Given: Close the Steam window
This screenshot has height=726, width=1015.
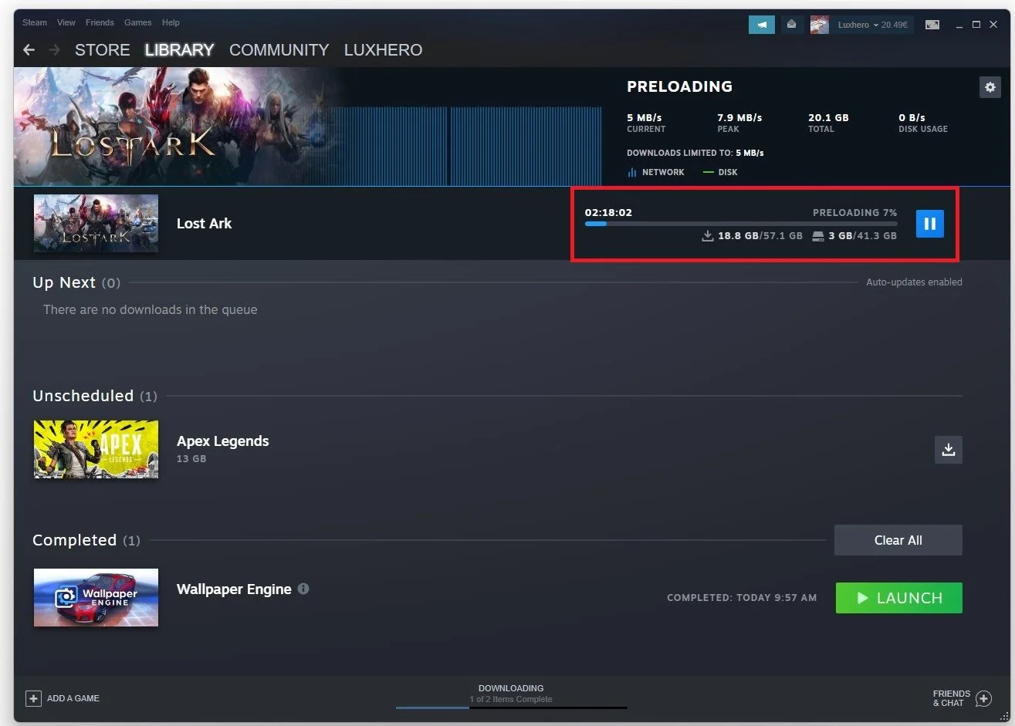Looking at the screenshot, I should (993, 25).
